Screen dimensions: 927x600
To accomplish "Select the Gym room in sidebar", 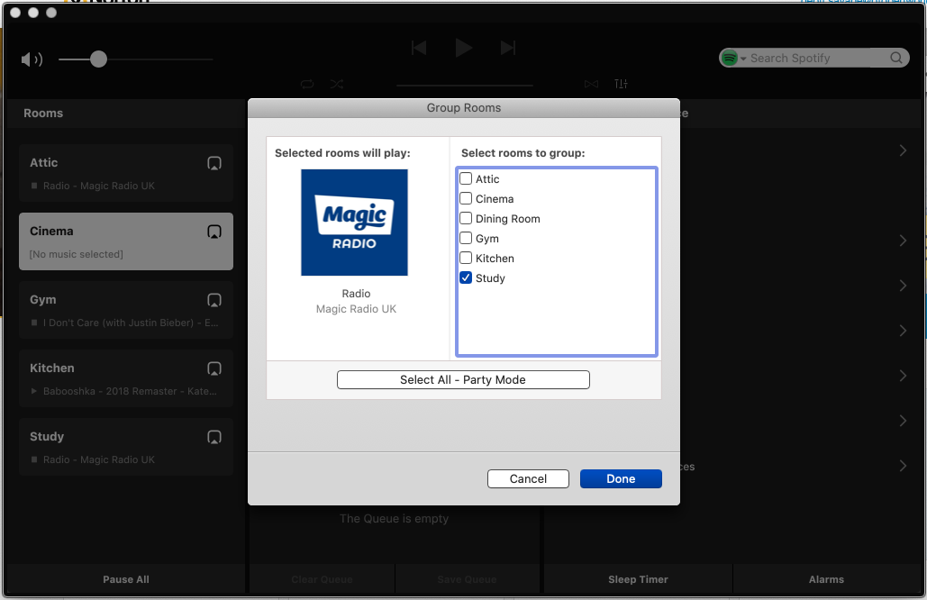I will tap(126, 310).
